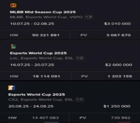Select the MLBB, Esports World Cup, VSPO tags
Viewport: 140px width, 123px height.
tap(46, 17)
